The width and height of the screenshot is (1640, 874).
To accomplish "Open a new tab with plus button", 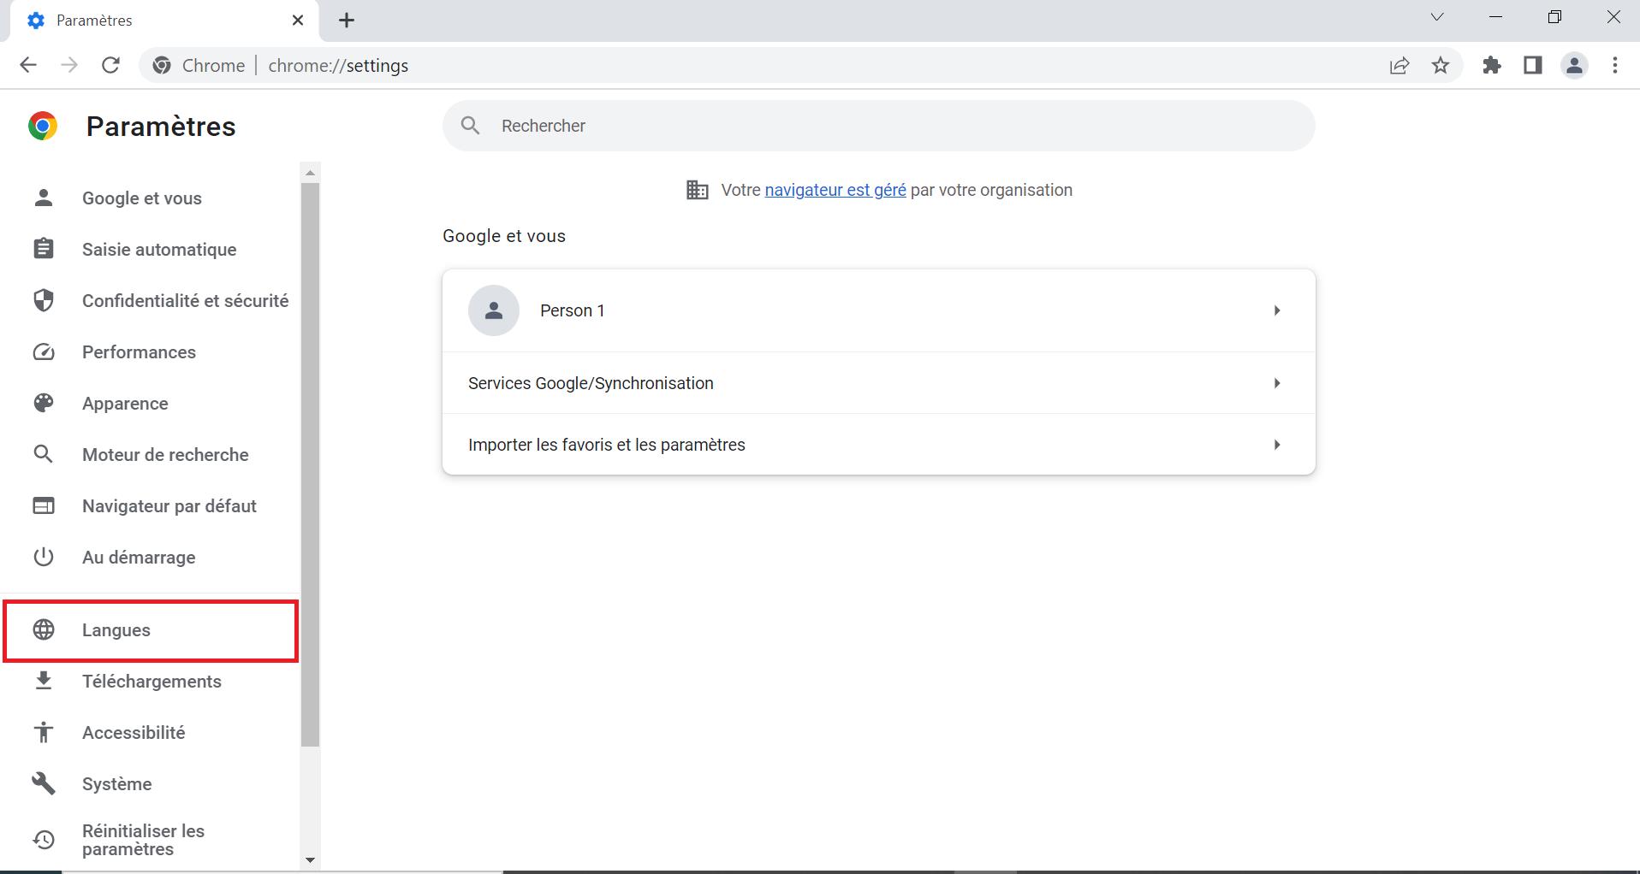I will tap(347, 21).
